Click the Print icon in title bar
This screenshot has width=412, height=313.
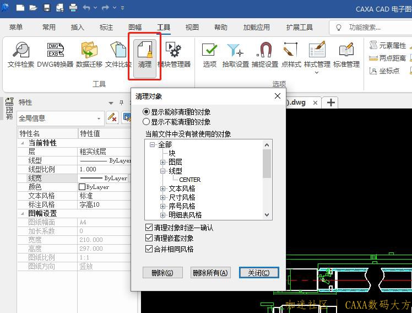73,8
